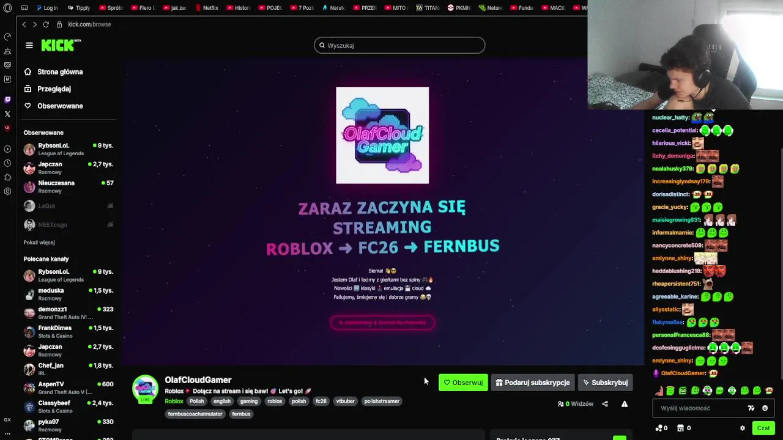The height and width of the screenshot is (440, 783).
Task: Open the Log In PayPal bookmark
Action: [47, 8]
